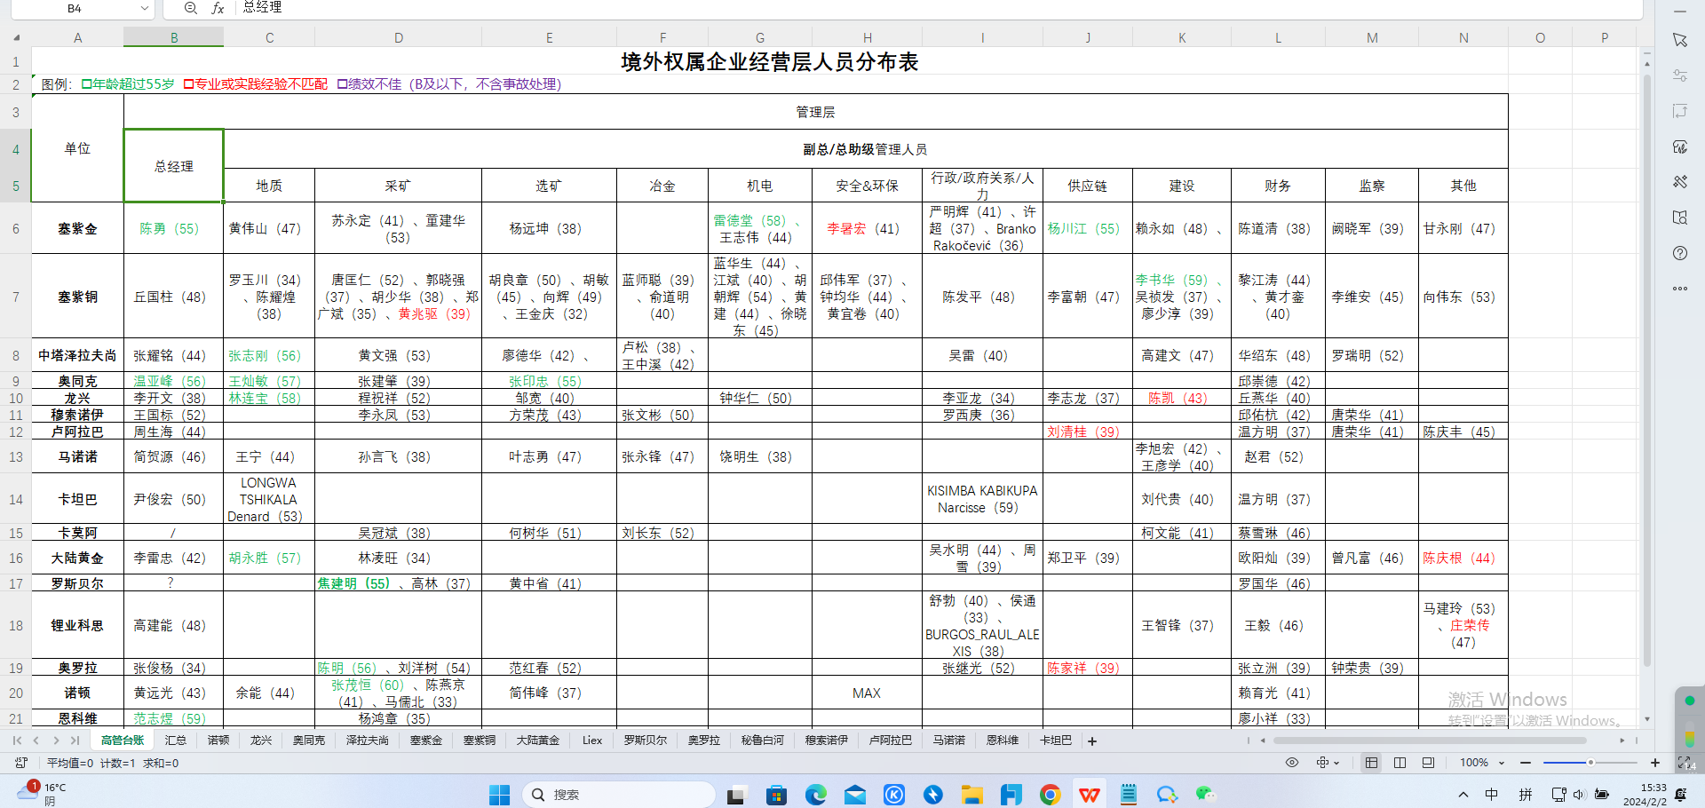
Task: Go to the previous sheet tab arrow
Action: click(36, 740)
